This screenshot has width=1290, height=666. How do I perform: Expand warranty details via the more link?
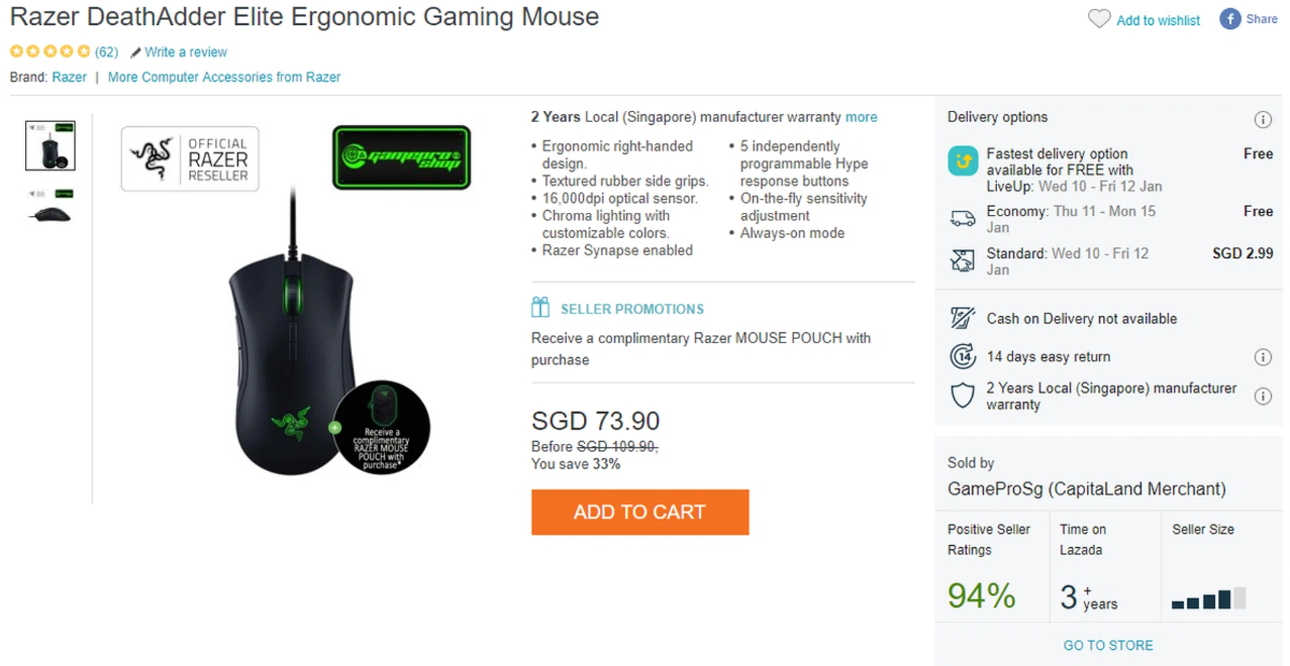(861, 117)
